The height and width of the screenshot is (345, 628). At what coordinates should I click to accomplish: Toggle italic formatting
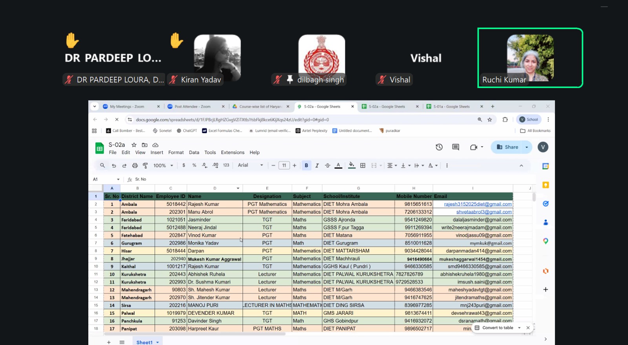click(317, 165)
